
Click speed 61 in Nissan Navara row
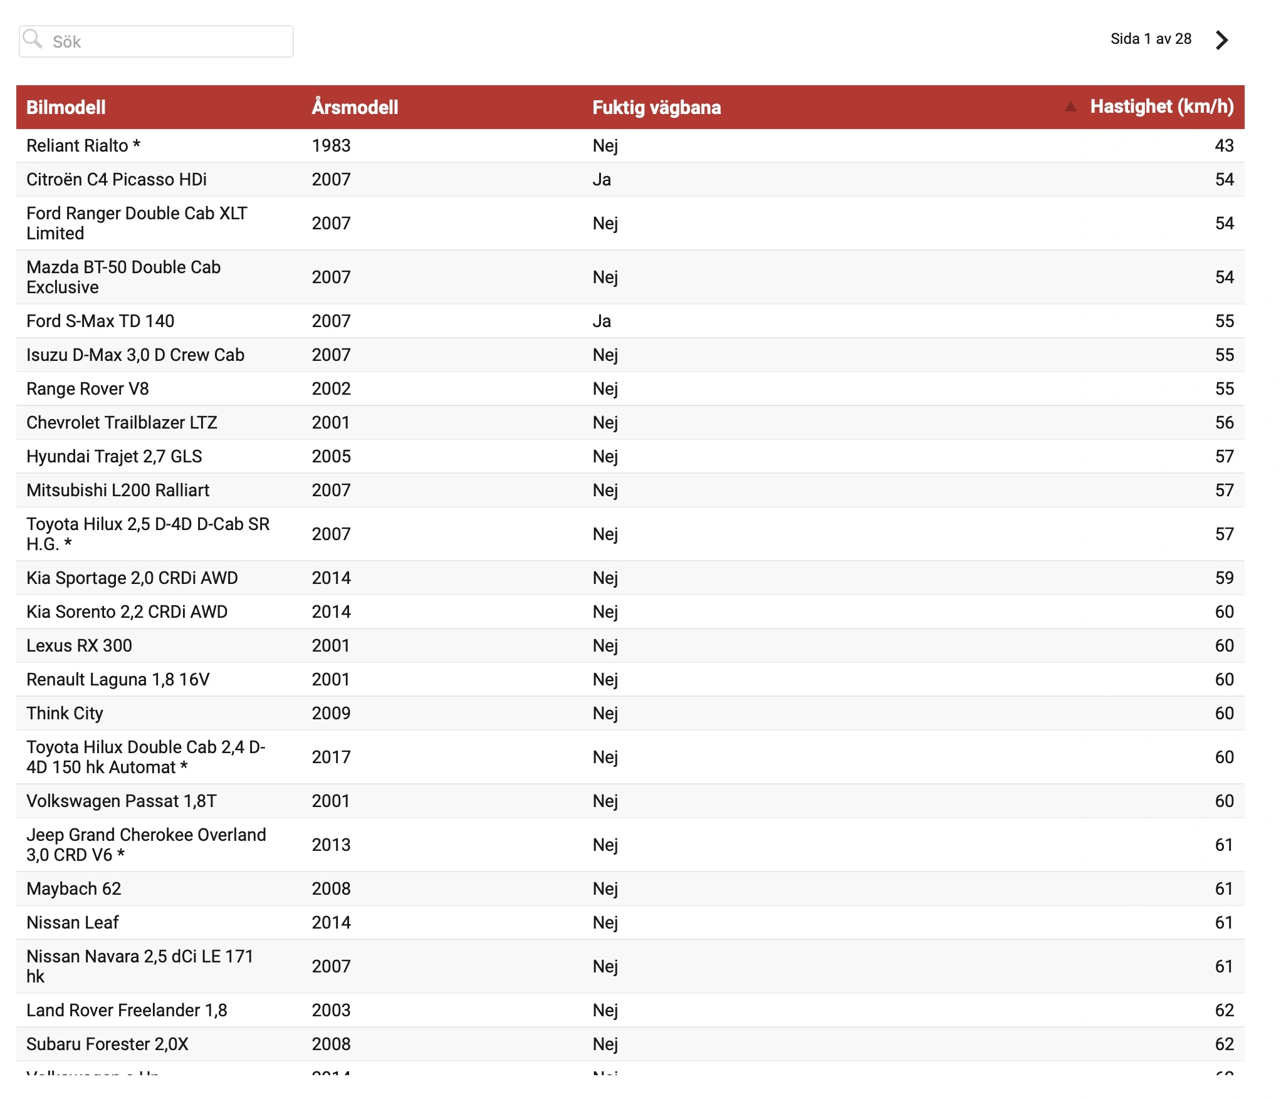point(1224,966)
